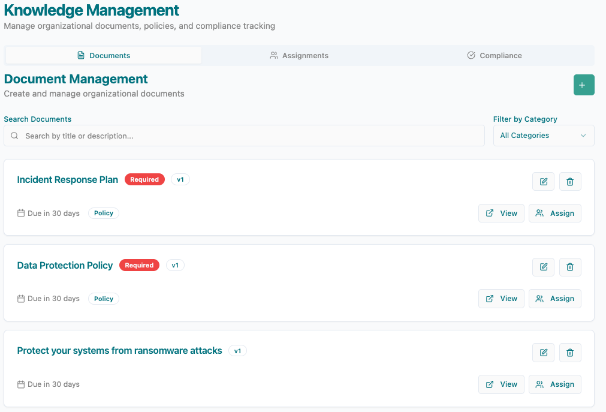The image size is (606, 412).
Task: Switch to the Assignments tab
Action: [299, 55]
